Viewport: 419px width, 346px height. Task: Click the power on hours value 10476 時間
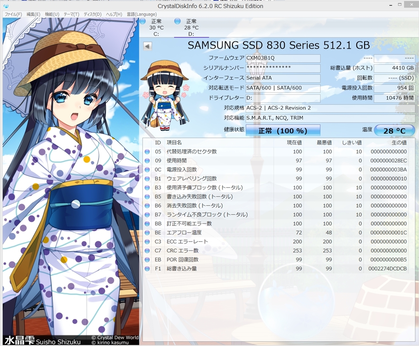click(394, 98)
